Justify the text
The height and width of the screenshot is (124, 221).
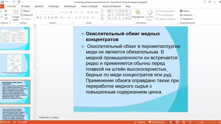tap(88, 18)
